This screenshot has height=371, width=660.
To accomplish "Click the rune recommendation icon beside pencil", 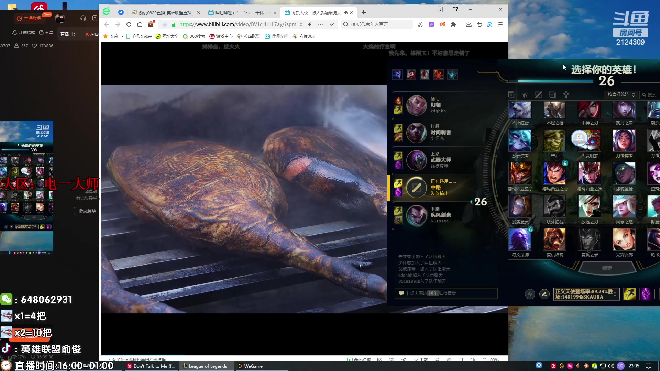I will [530, 294].
